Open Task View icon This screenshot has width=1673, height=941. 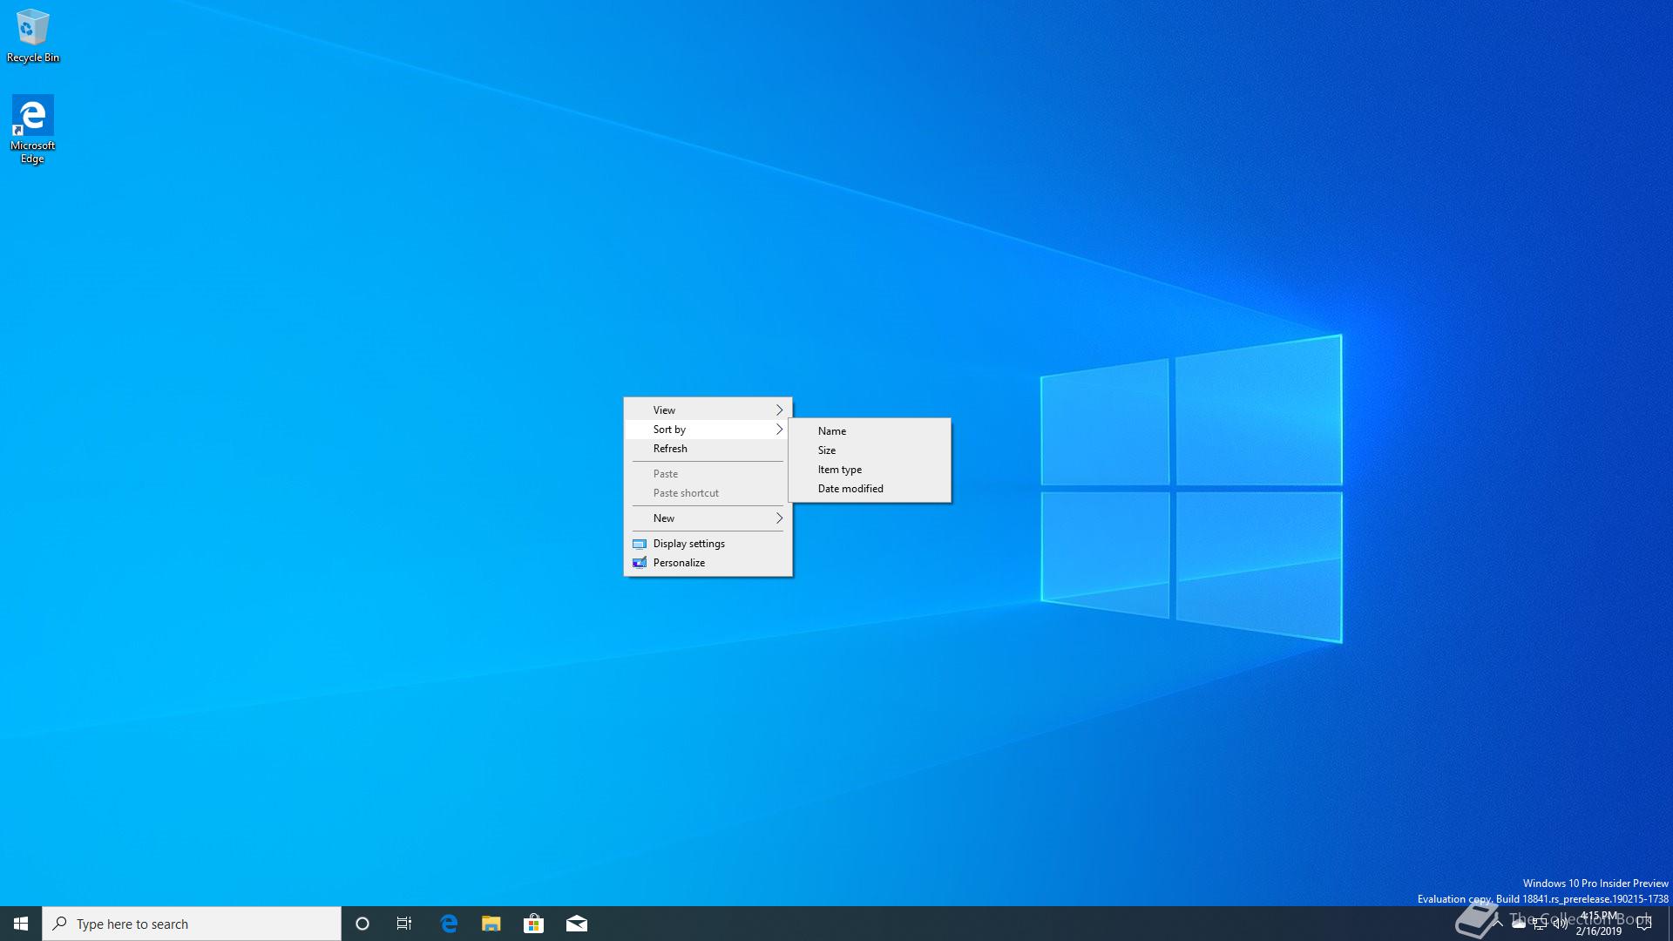405,923
